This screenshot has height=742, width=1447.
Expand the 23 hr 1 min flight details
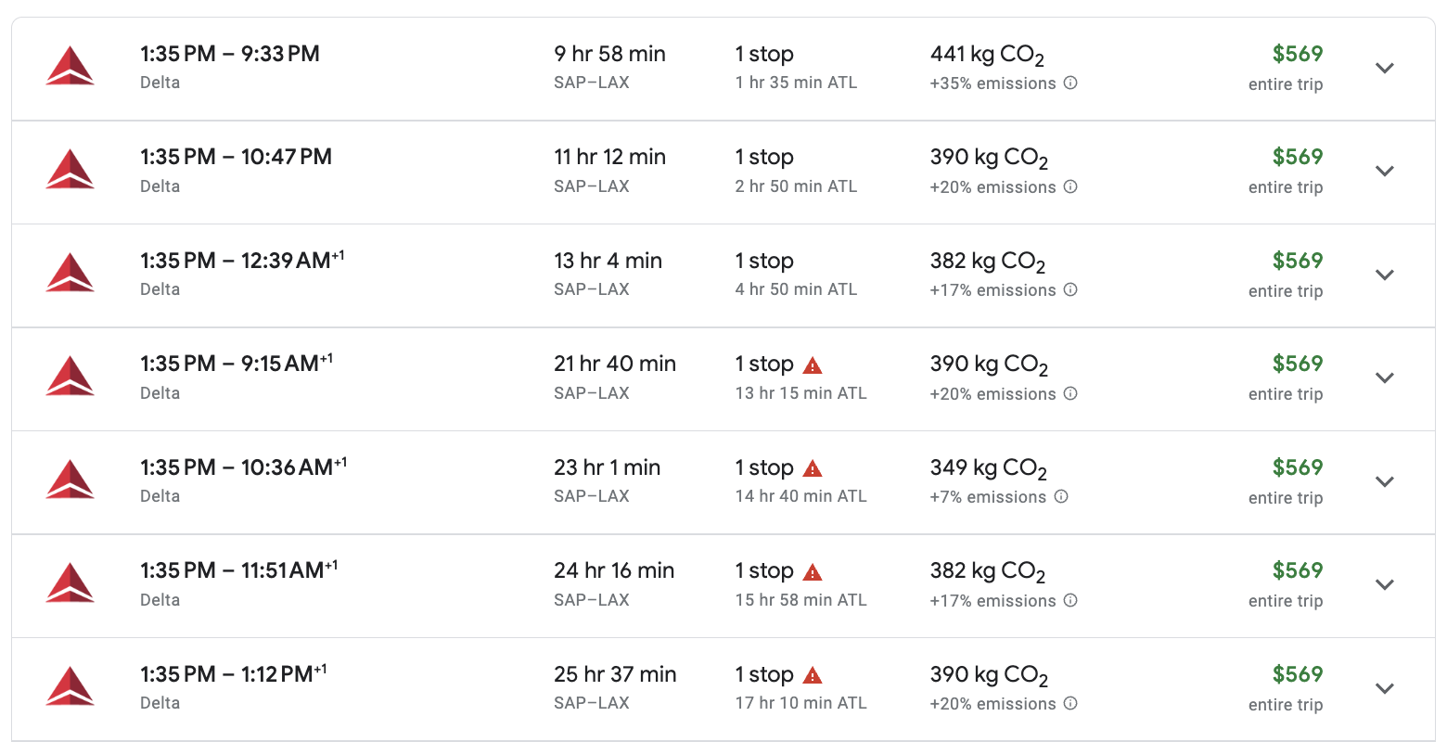[1385, 481]
